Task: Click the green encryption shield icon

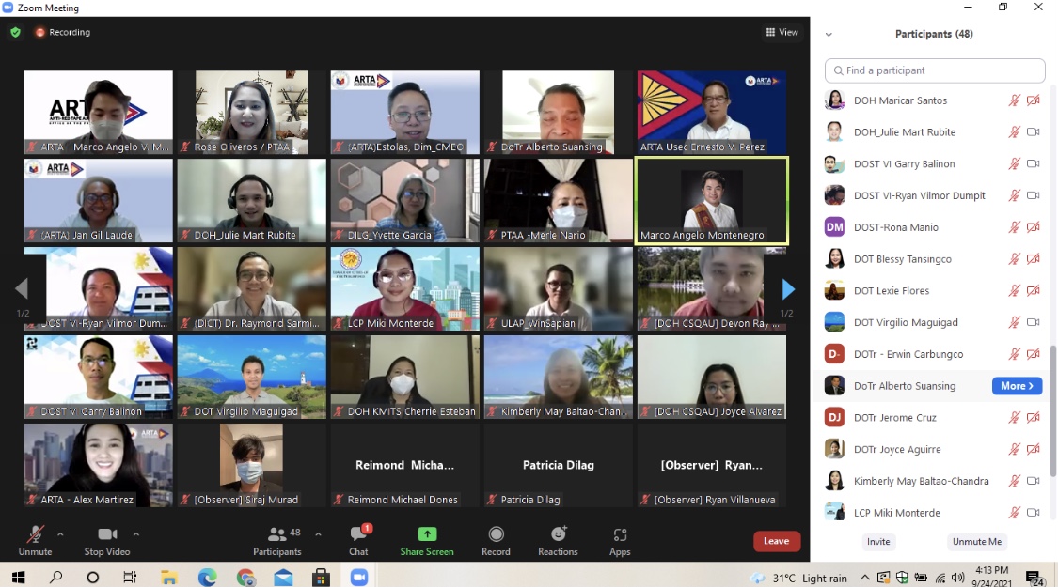Action: (x=16, y=32)
